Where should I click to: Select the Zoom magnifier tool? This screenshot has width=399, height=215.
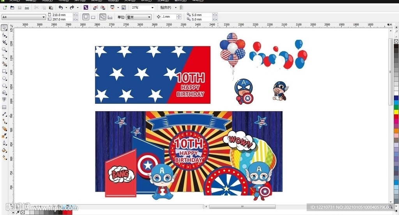(4, 49)
